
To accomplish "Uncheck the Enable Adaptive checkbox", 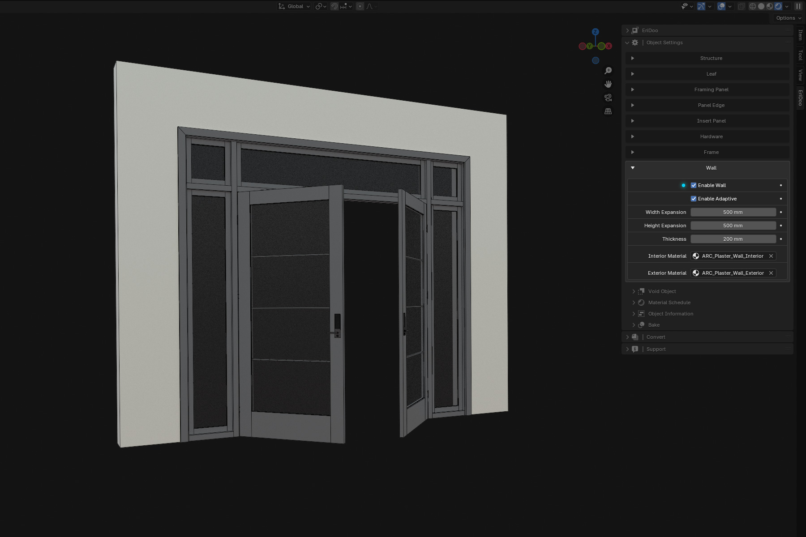I will pyautogui.click(x=694, y=199).
